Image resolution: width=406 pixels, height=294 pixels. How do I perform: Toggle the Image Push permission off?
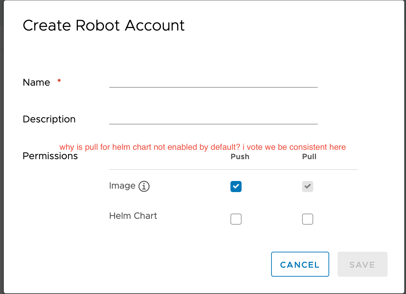click(236, 186)
